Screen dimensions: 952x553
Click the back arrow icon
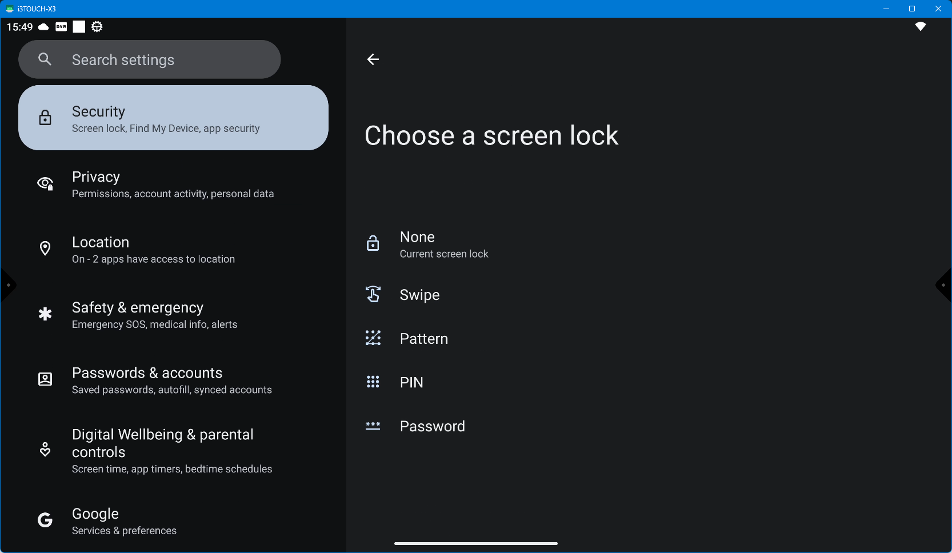click(373, 59)
